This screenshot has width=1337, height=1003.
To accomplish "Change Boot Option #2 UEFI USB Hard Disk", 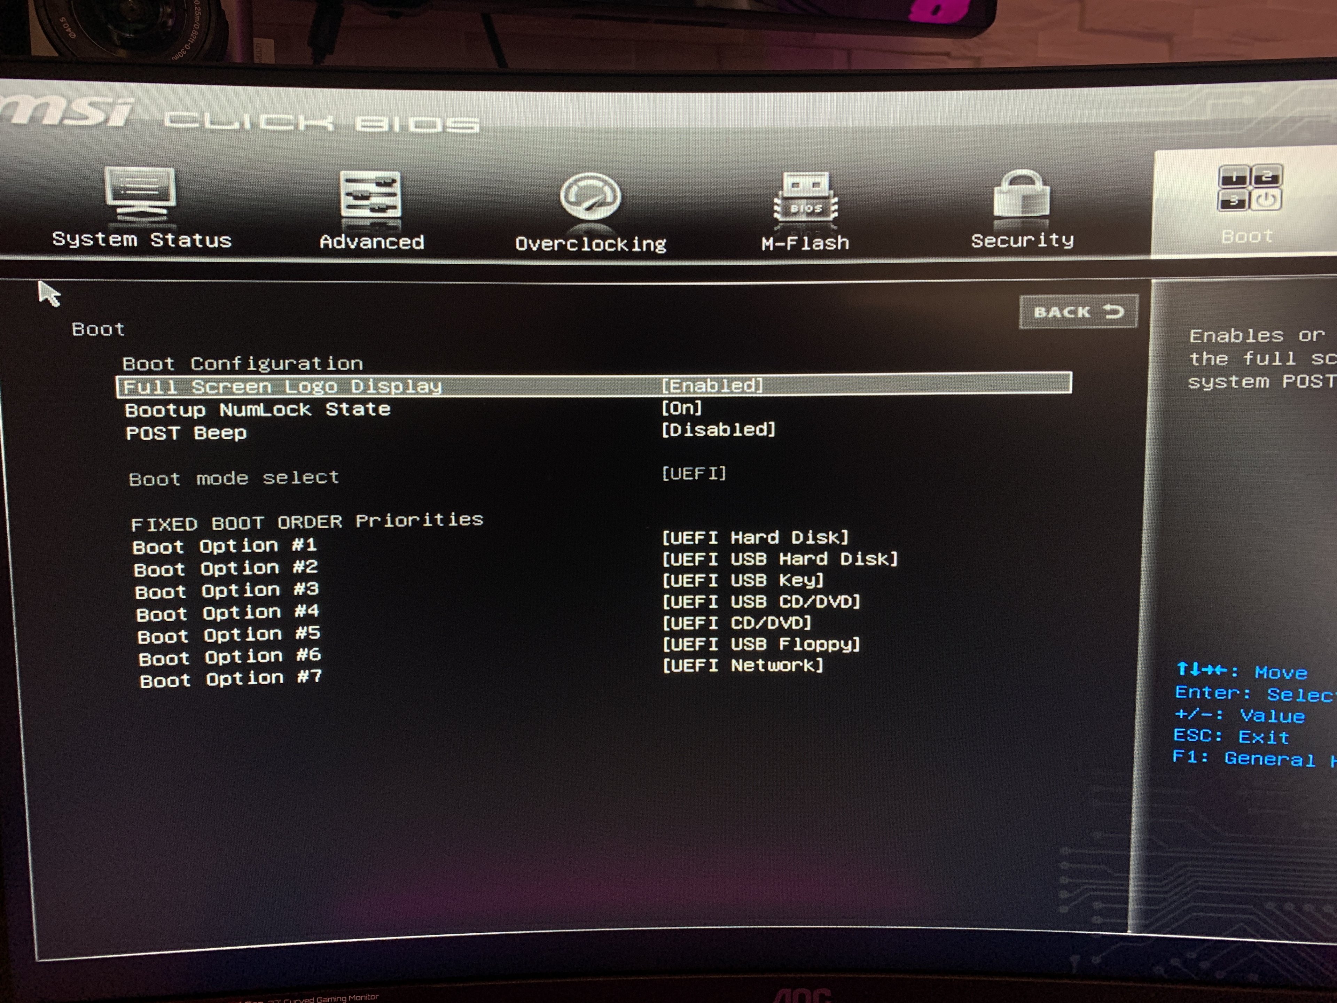I will tap(779, 559).
